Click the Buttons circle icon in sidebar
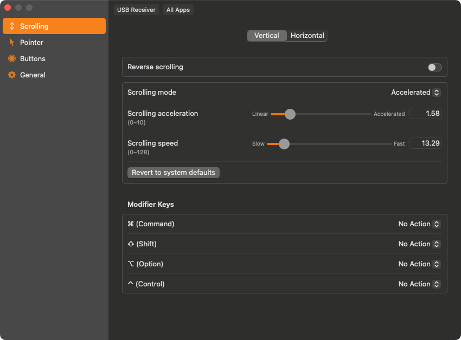Screen dimensions: 461x340 pos(12,58)
